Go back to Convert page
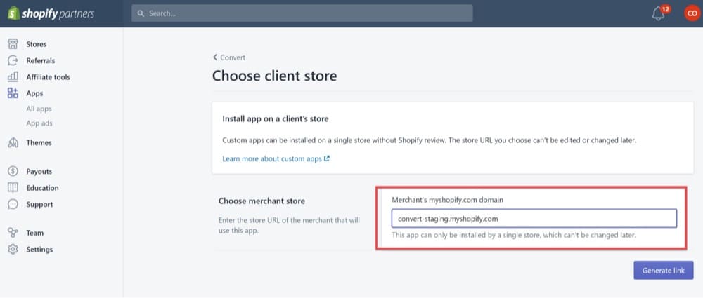 (229, 57)
